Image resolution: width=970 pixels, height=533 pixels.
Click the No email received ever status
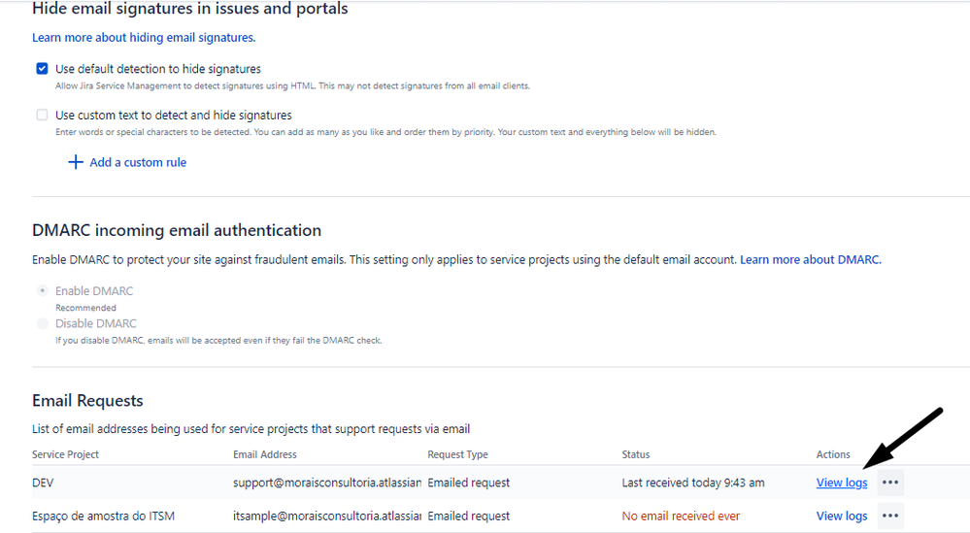(x=681, y=516)
